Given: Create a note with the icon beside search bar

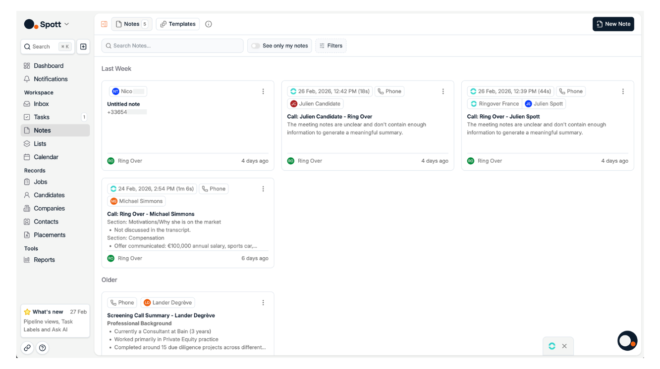Looking at the screenshot, I should (x=83, y=46).
